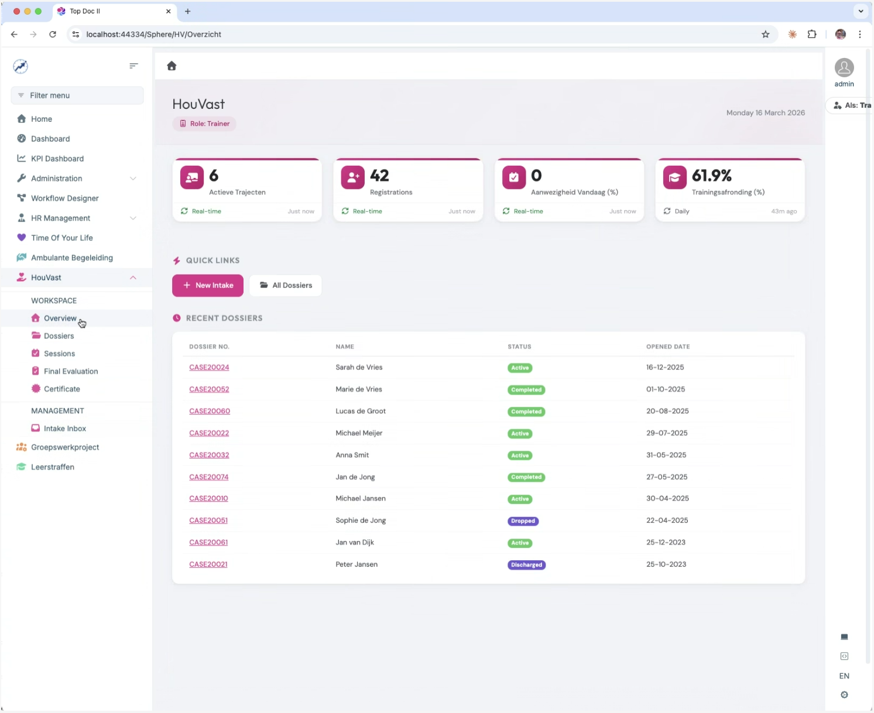This screenshot has width=874, height=713.
Task: Click the app logo in sidebar
Action: pos(20,66)
